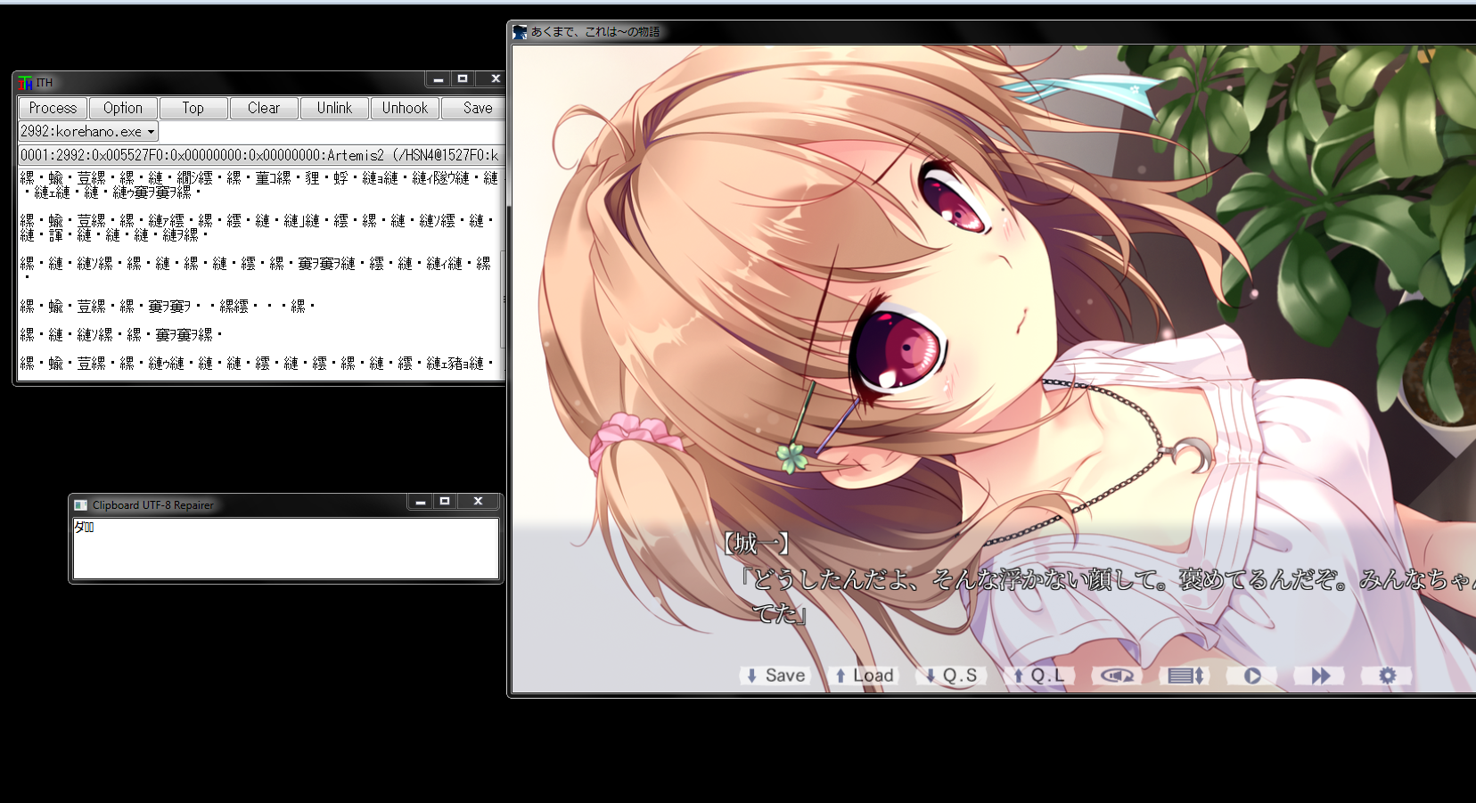The height and width of the screenshot is (803, 1476).
Task: Click the Top button in ITH
Action: point(193,108)
